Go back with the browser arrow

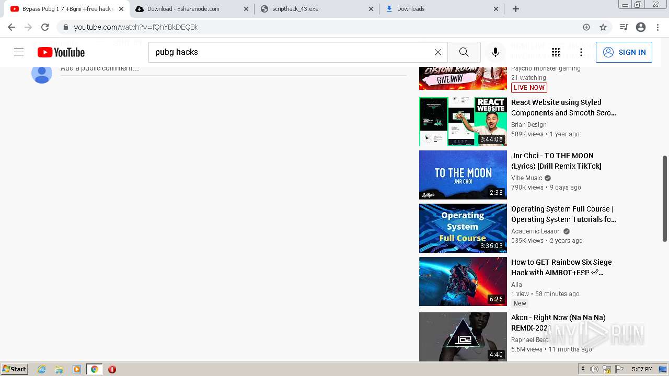(11, 27)
